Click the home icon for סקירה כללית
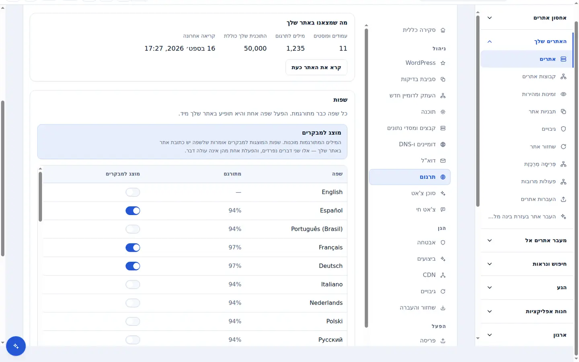The height and width of the screenshot is (362, 579). (443, 30)
